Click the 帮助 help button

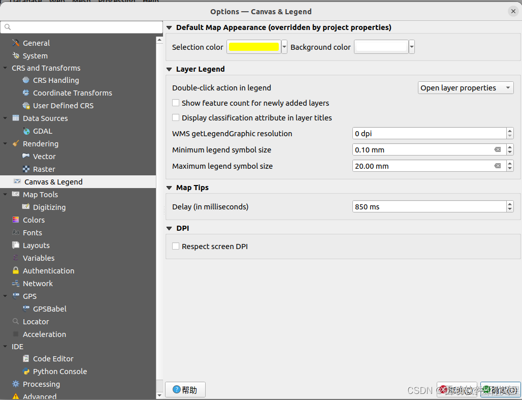[185, 390]
